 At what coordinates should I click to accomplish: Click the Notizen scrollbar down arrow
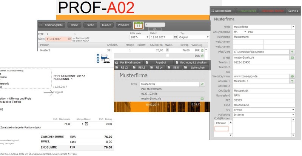click(x=293, y=135)
